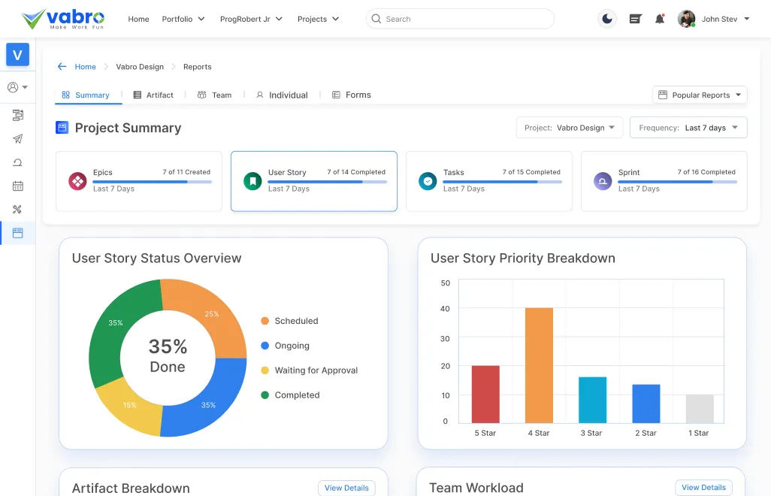This screenshot has height=496, width=771.
Task: Open the reports icon in left sidebar
Action: click(x=18, y=233)
